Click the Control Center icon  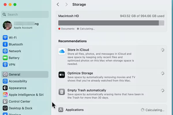(5, 101)
